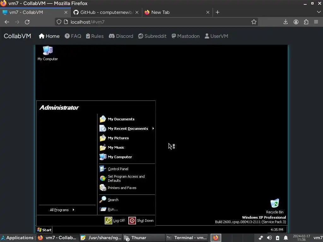The height and width of the screenshot is (242, 323).
Task: Click the CollabVM brand title
Action: pyautogui.click(x=17, y=36)
